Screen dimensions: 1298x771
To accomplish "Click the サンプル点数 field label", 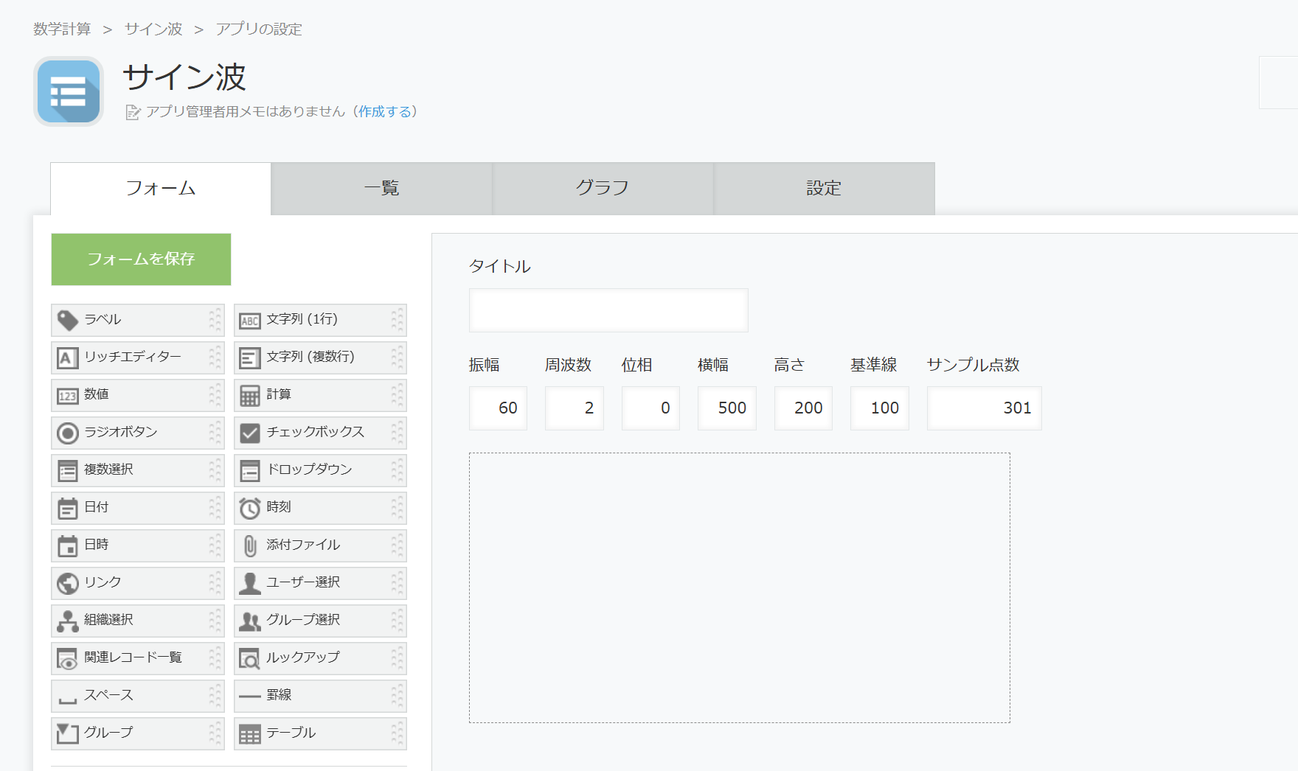I will click(974, 365).
